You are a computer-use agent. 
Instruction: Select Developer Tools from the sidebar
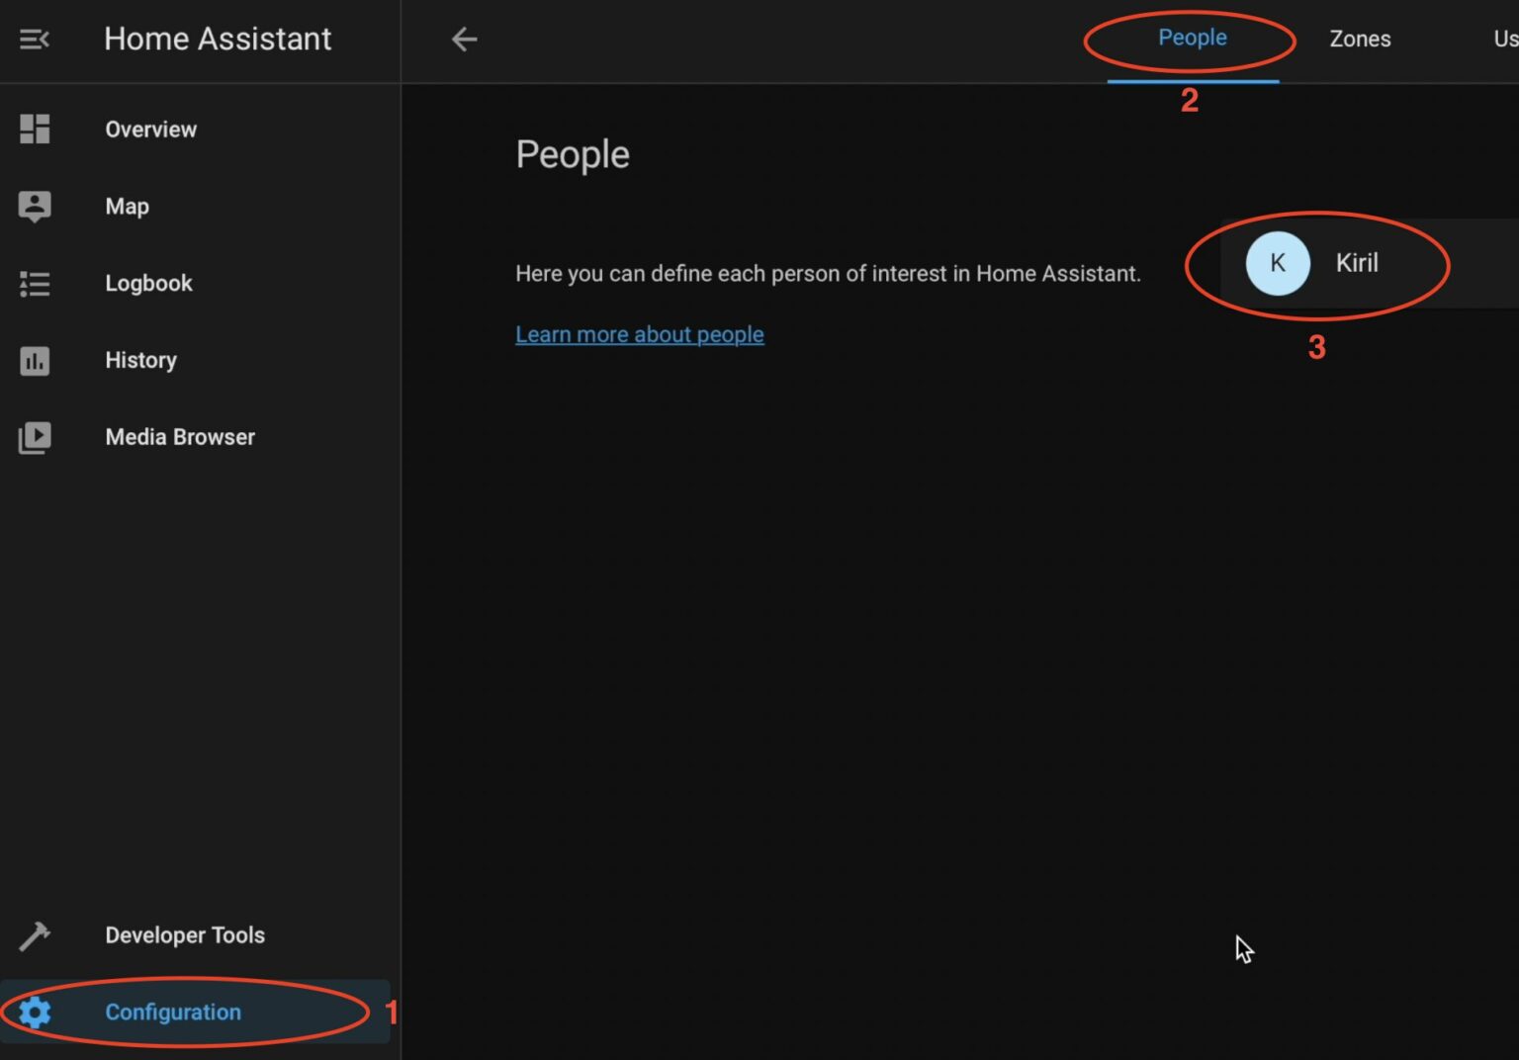[185, 934]
